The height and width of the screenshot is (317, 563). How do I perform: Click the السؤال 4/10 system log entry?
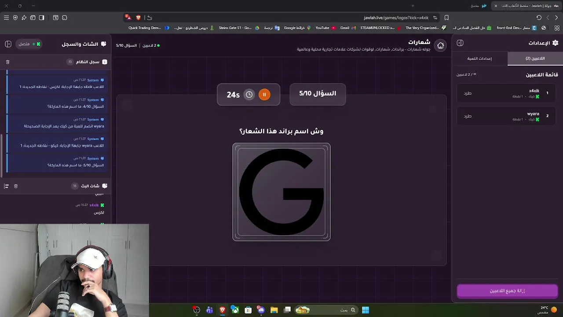56,103
